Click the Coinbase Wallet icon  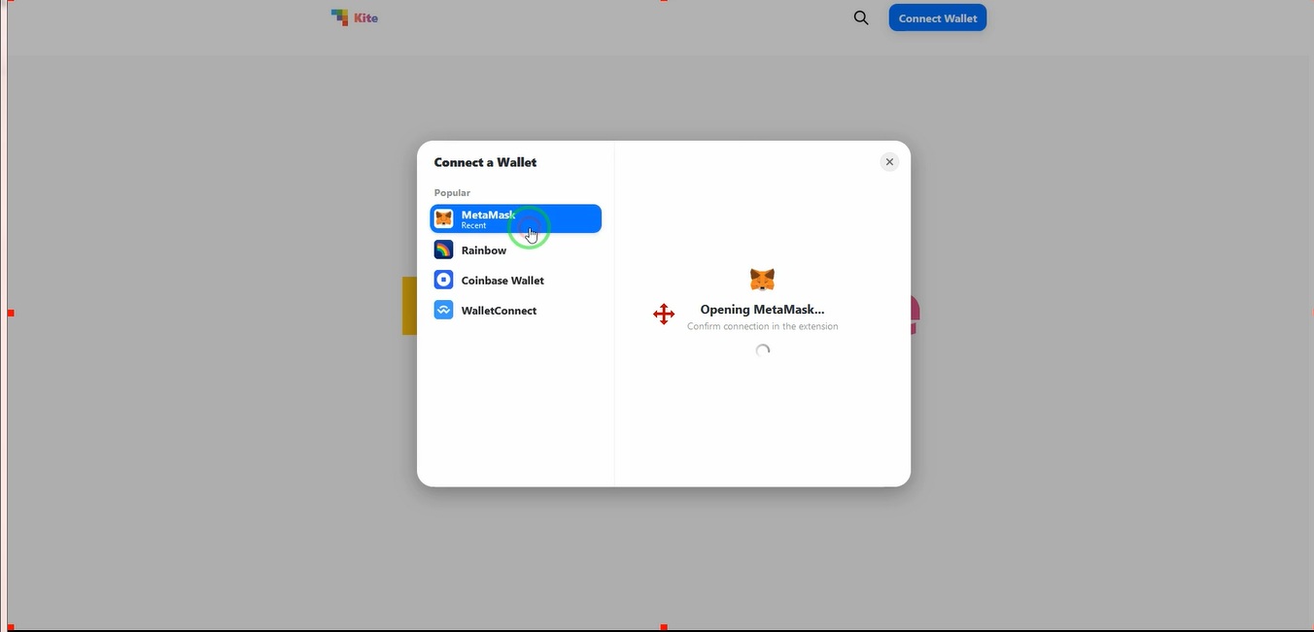pos(443,280)
